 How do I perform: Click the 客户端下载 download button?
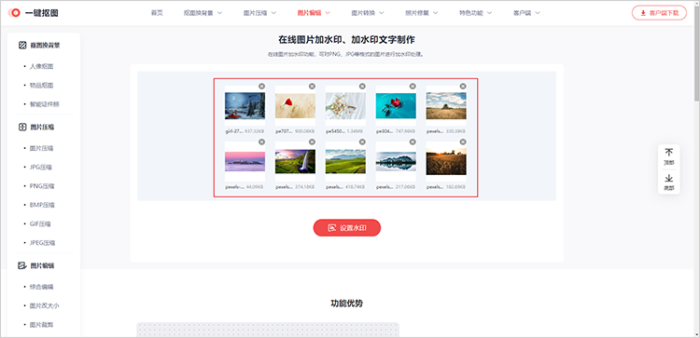click(659, 13)
